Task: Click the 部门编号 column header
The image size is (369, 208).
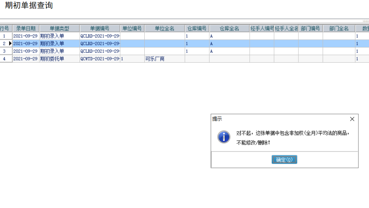Action: click(x=310, y=29)
